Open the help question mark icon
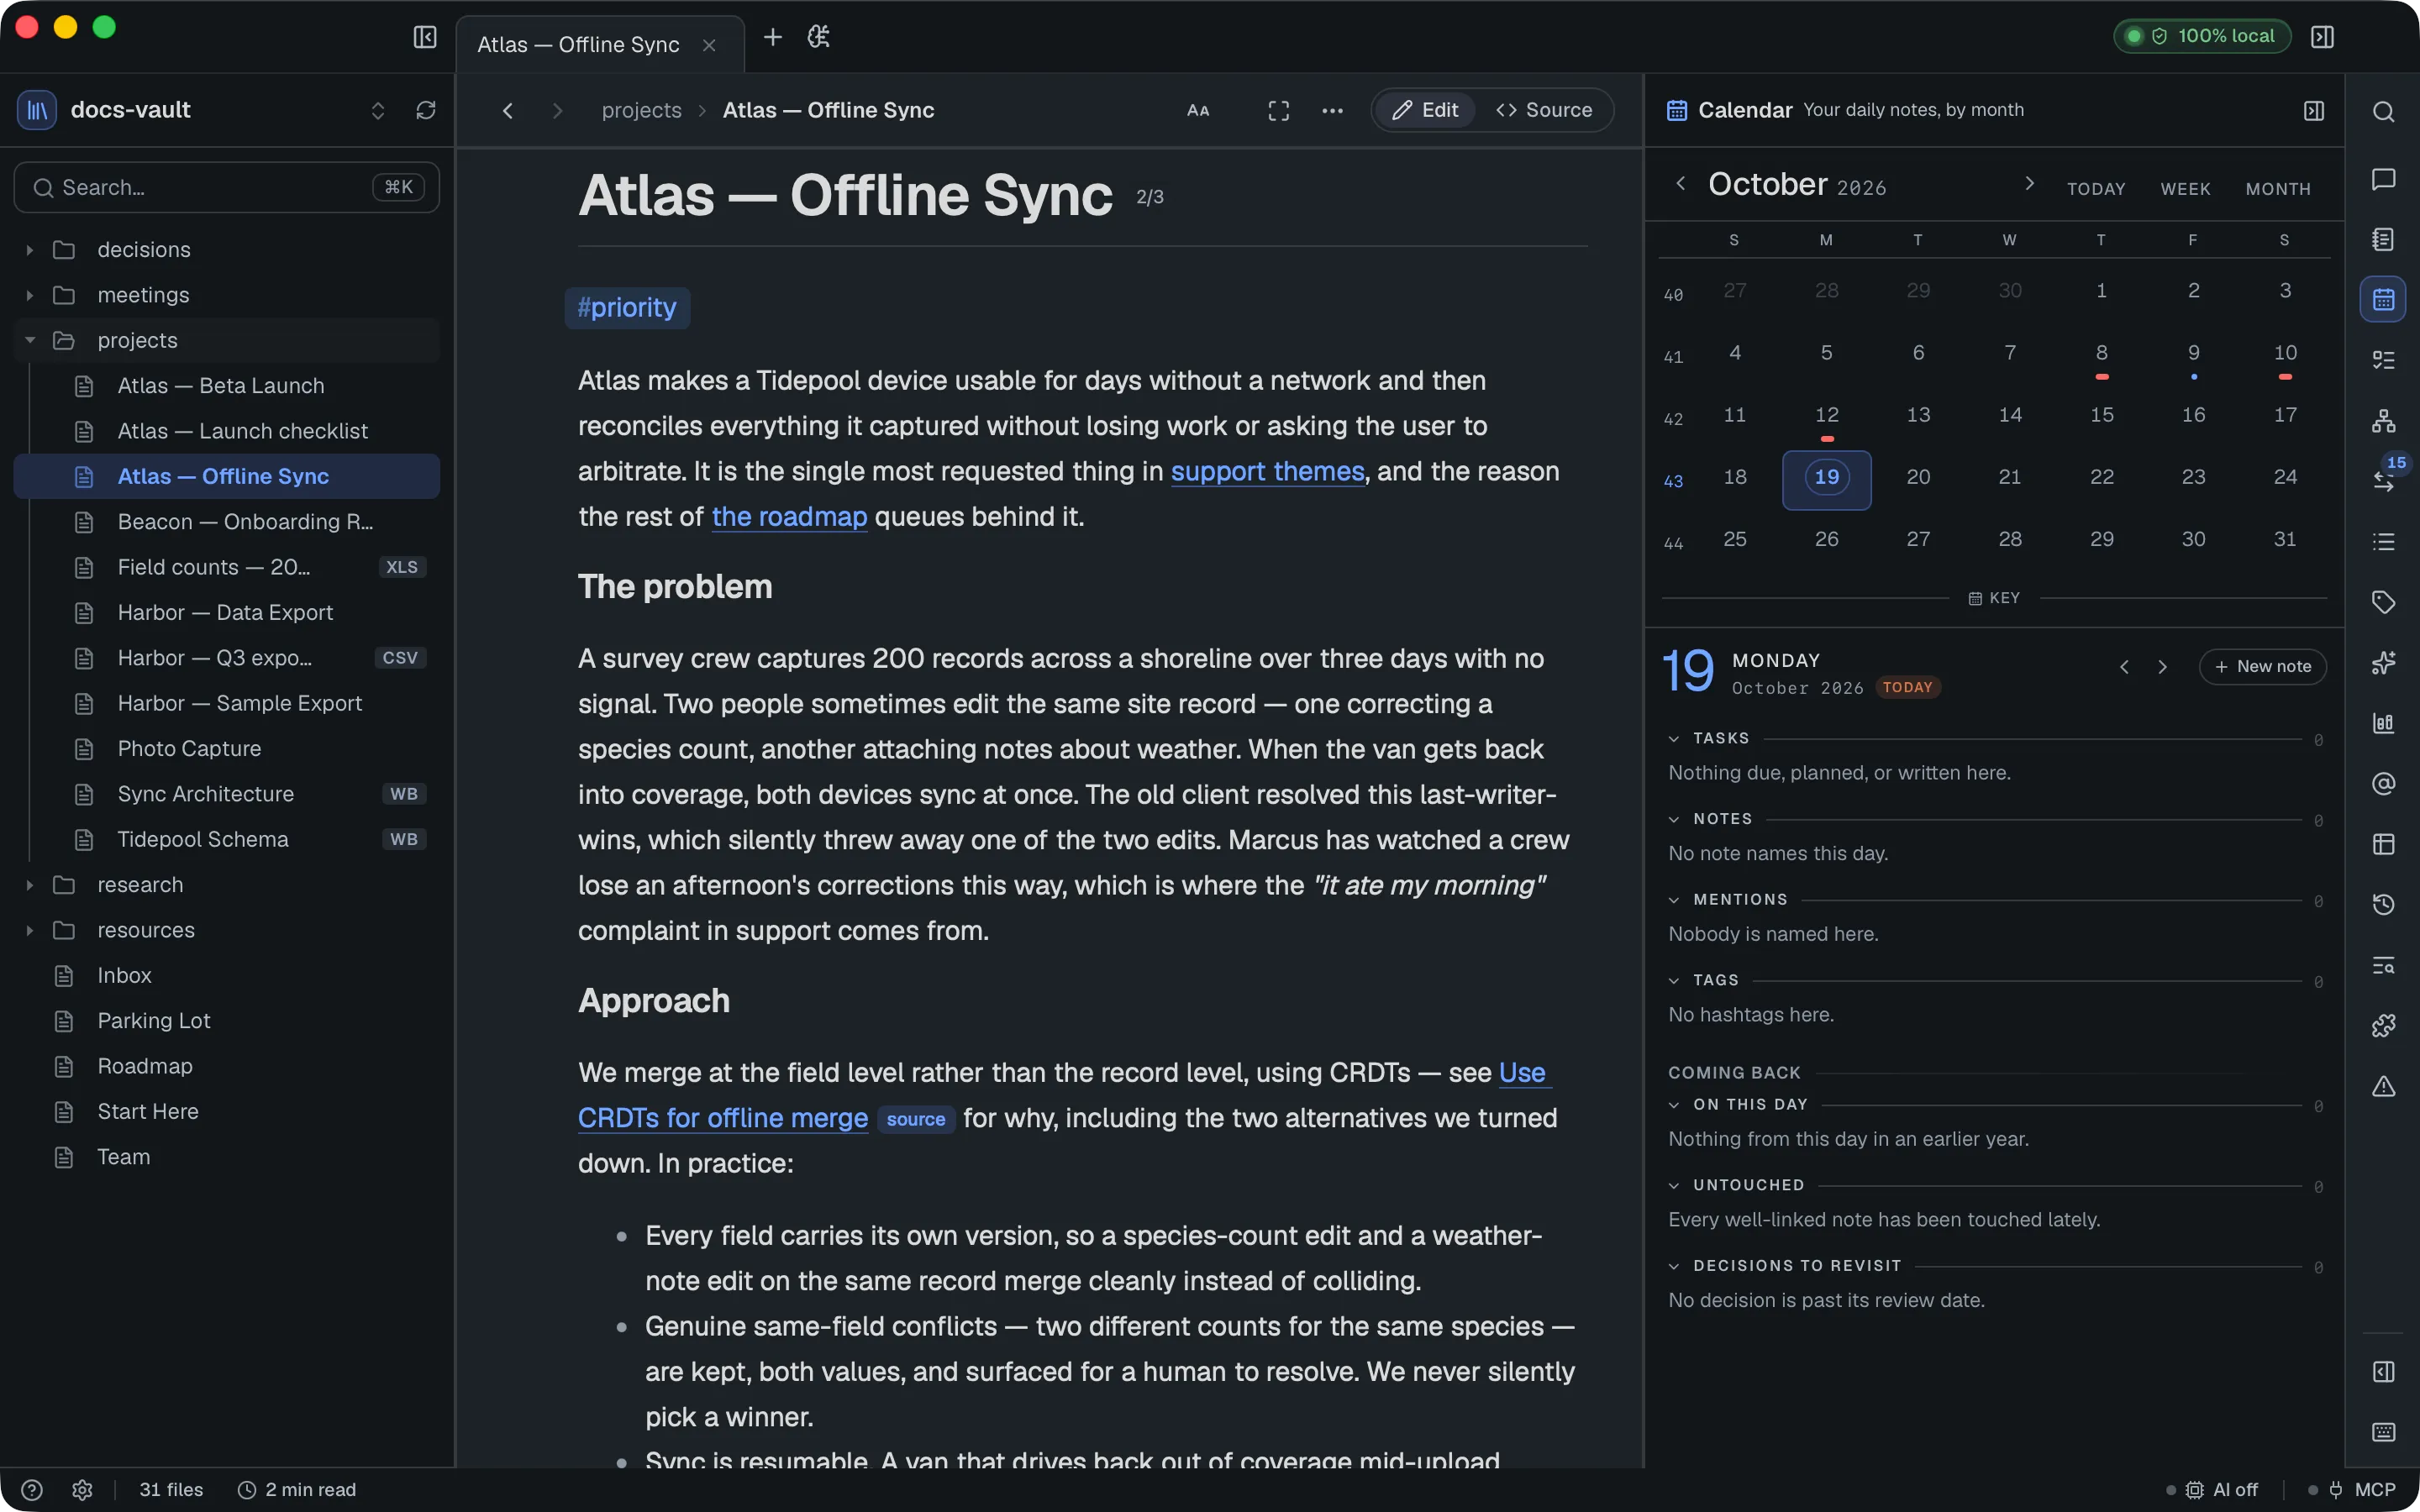Viewport: 2420px width, 1512px height. click(31, 1489)
